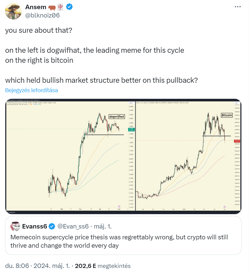
Task: Click the red mahjong tile emoji
Action: tap(60, 7)
